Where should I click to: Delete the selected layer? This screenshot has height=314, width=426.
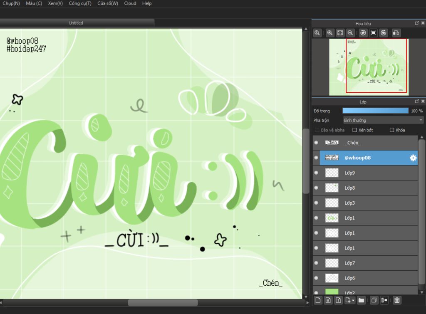point(397,300)
